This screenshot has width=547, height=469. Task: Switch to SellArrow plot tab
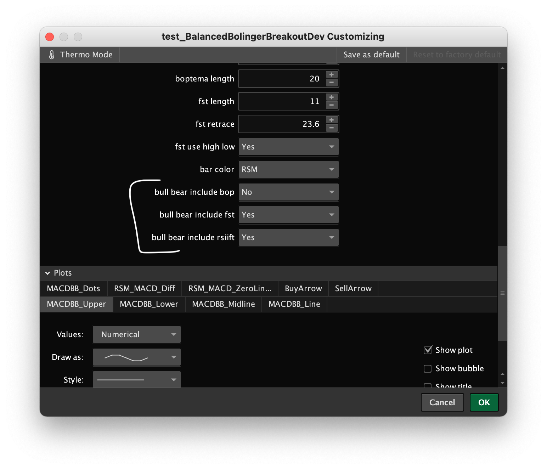tap(353, 289)
